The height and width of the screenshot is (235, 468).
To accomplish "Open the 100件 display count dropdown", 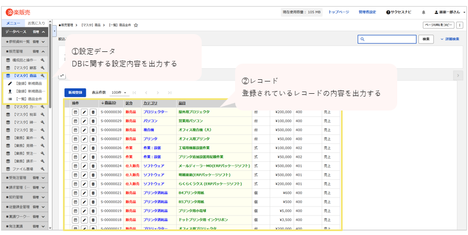I will pos(119,93).
